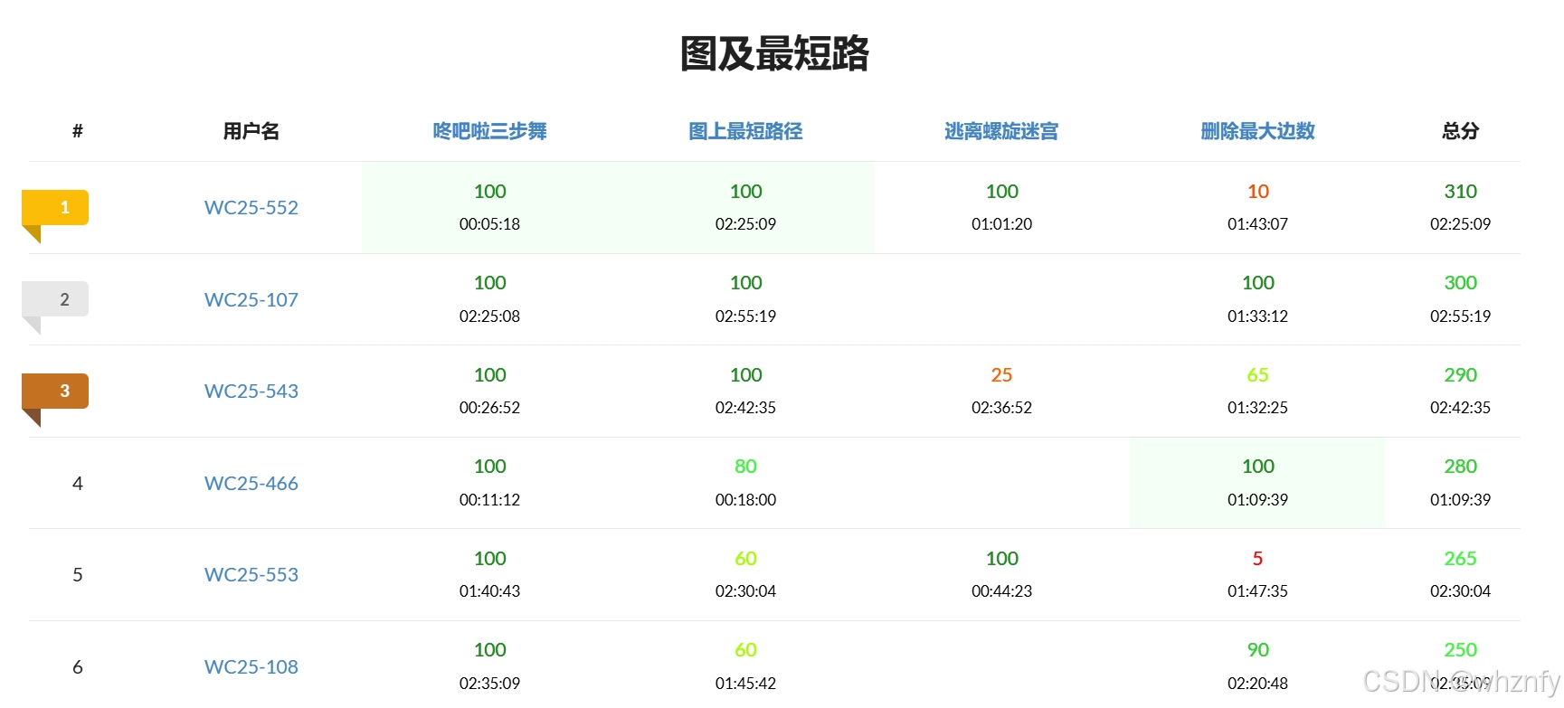Click the score 60 for WC25-108
Viewport: 1564px width, 708px height.
click(x=745, y=649)
